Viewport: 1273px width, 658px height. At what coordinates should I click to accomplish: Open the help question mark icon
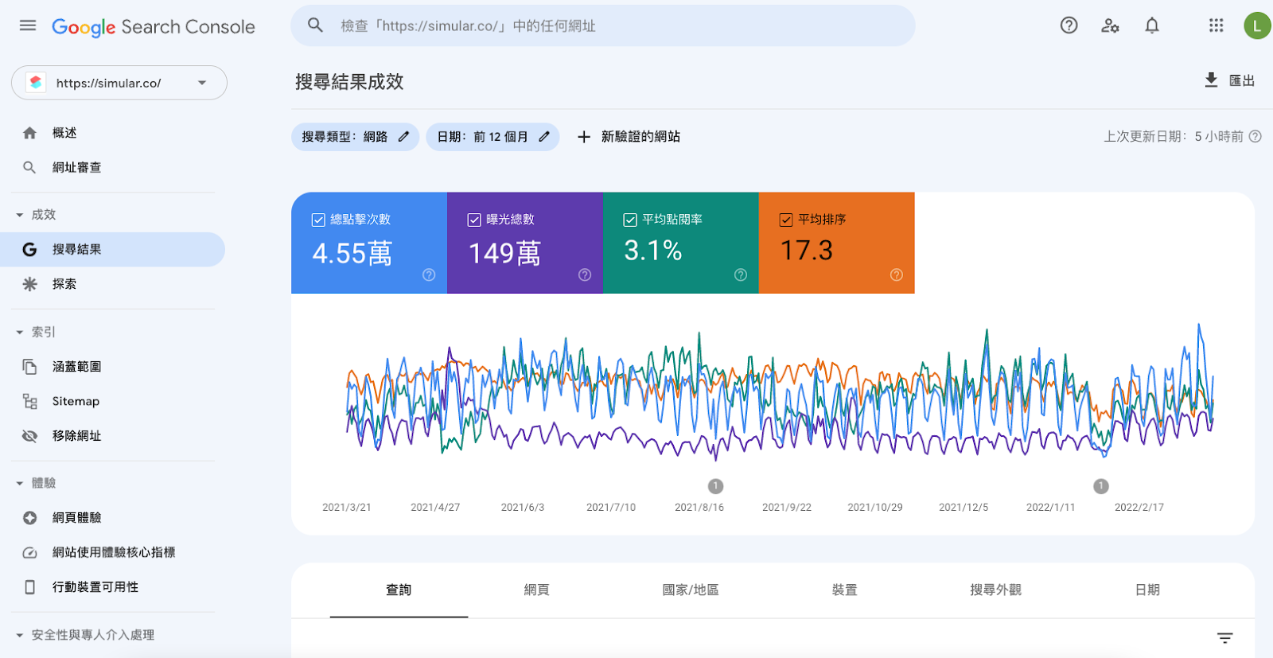point(1069,25)
